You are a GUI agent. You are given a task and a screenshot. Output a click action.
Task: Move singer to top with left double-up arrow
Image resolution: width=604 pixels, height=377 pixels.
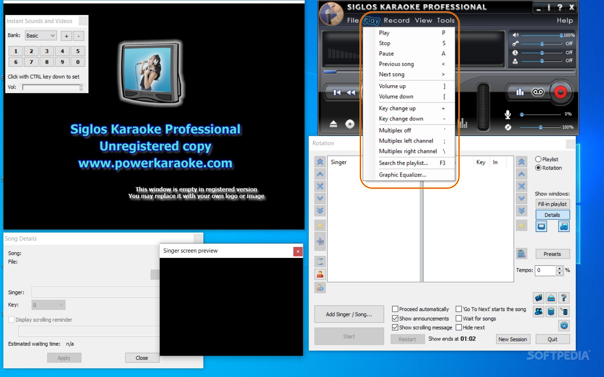coord(320,162)
